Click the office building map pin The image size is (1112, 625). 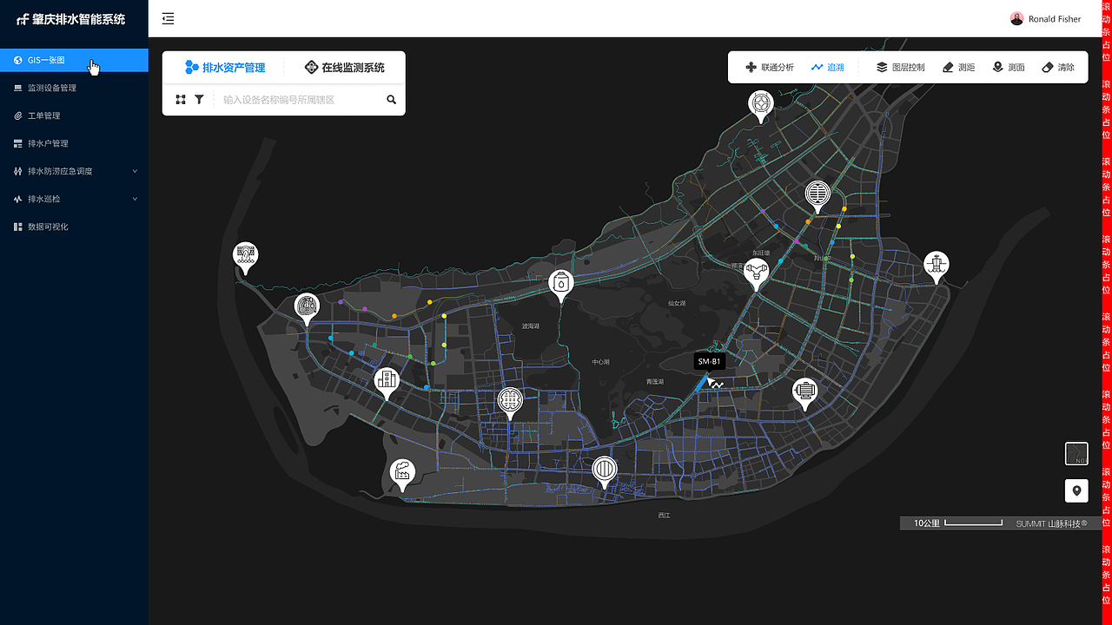tap(386, 381)
